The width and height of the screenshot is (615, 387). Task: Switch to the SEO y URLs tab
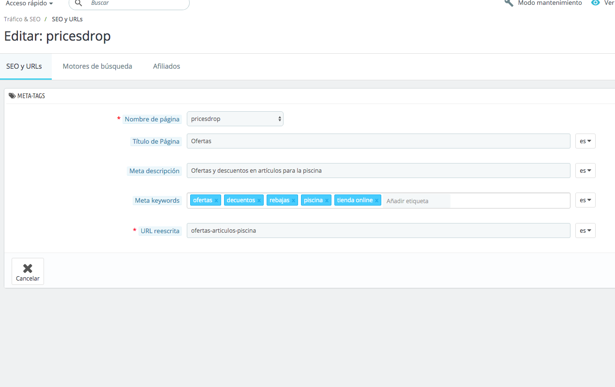(x=24, y=66)
